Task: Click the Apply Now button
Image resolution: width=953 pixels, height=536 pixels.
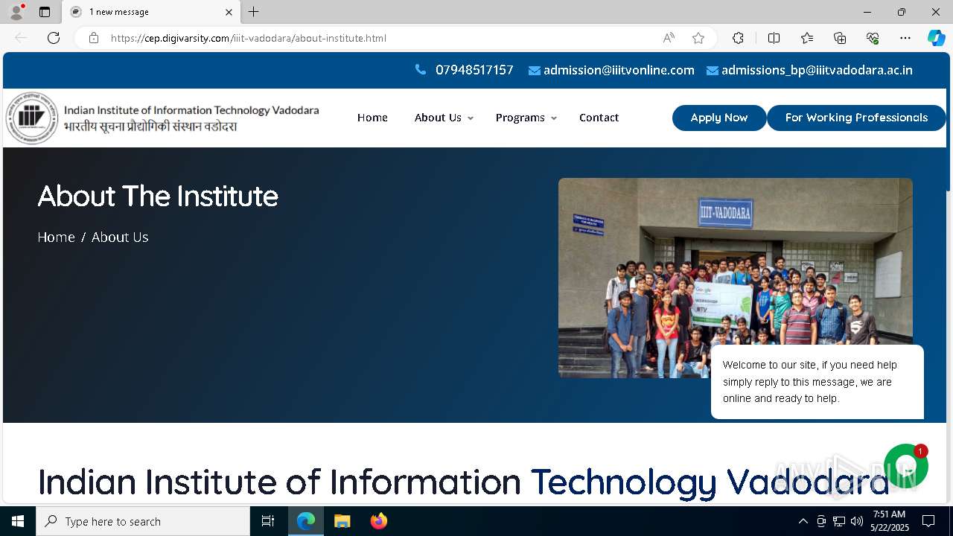Action: 719,118
